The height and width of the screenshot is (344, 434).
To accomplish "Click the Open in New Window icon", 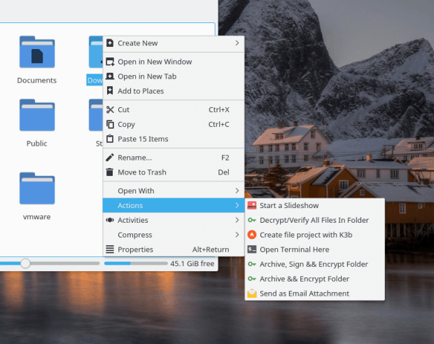I will [x=110, y=62].
